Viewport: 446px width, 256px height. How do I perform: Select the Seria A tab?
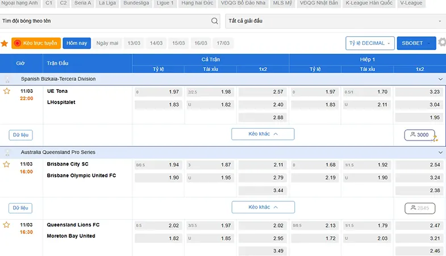(x=83, y=3)
